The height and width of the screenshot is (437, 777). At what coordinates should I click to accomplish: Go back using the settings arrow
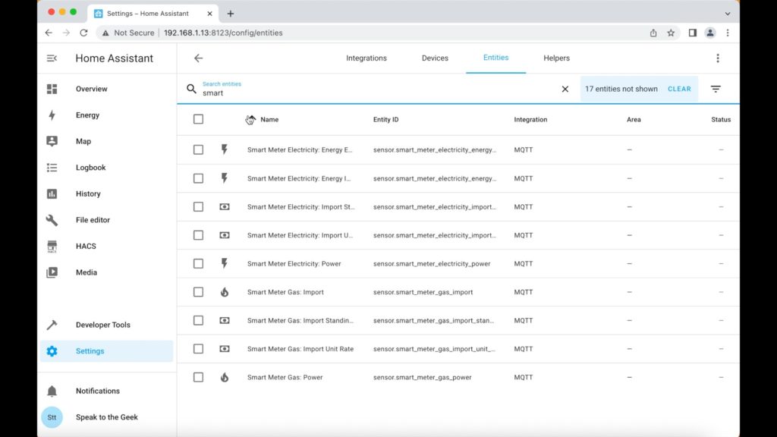[198, 58]
